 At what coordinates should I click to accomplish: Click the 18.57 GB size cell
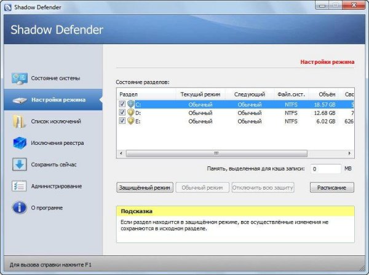point(325,105)
